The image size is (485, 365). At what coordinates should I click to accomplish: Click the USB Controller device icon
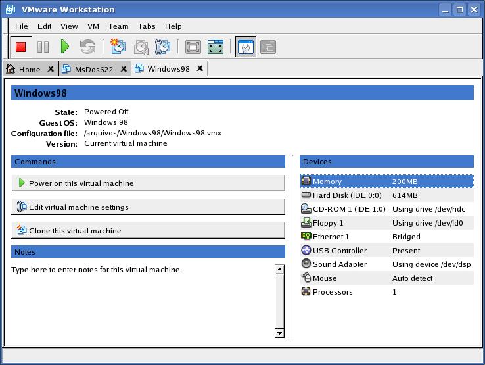pos(306,250)
